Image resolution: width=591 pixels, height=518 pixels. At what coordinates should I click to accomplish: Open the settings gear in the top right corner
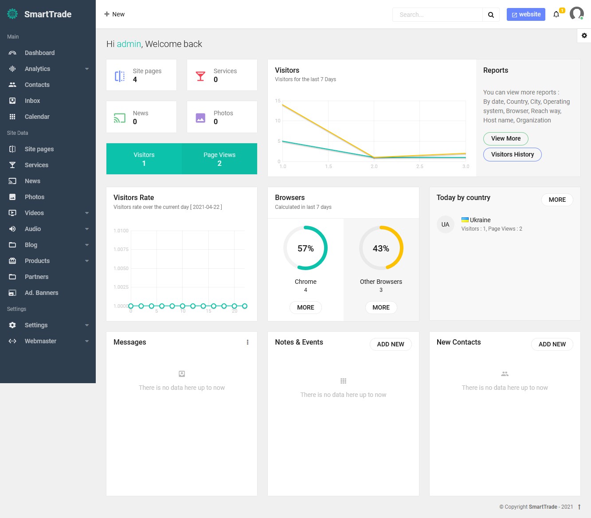pos(584,35)
